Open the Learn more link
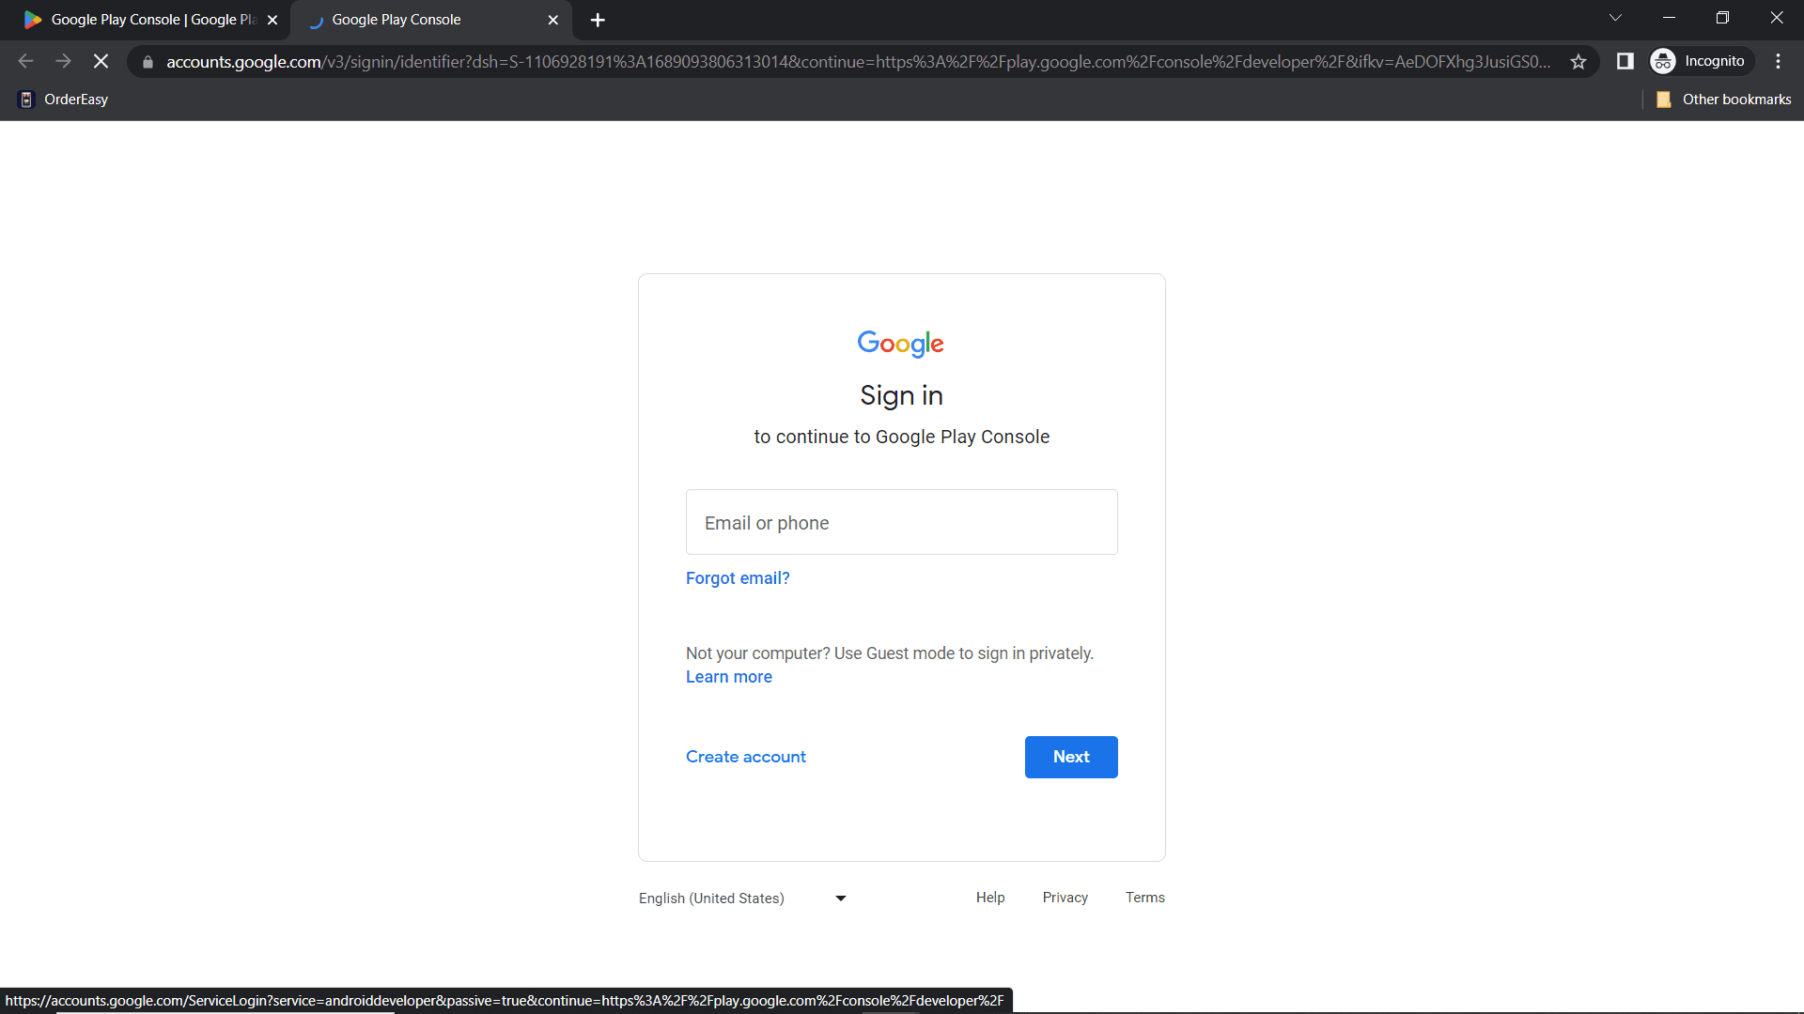This screenshot has width=1804, height=1014. click(x=728, y=677)
